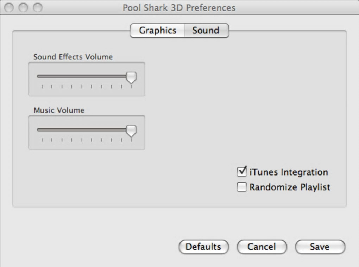Viewport: 359px width, 267px height.
Task: Click the iTunes Integration label text
Action: click(x=289, y=172)
